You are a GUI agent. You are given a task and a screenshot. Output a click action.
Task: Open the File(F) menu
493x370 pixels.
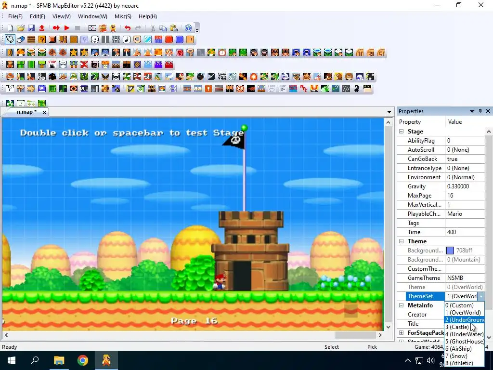15,16
